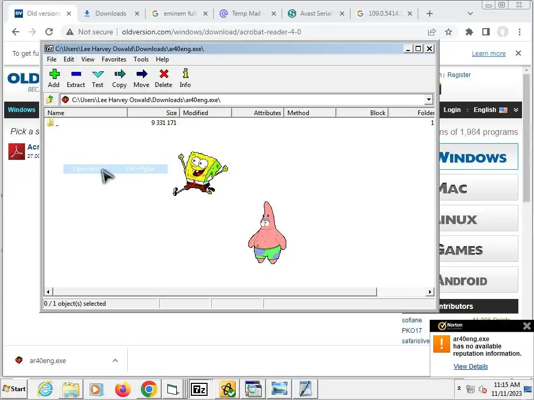Select the Games category banner
This screenshot has width=534, height=400.
(479, 249)
